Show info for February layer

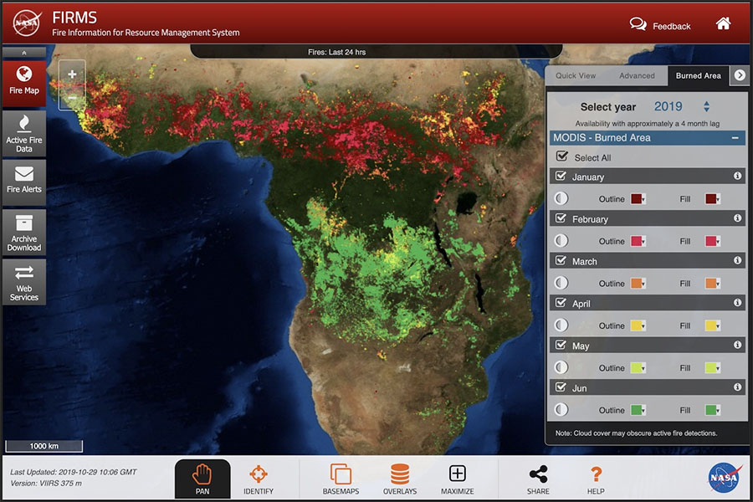(738, 218)
